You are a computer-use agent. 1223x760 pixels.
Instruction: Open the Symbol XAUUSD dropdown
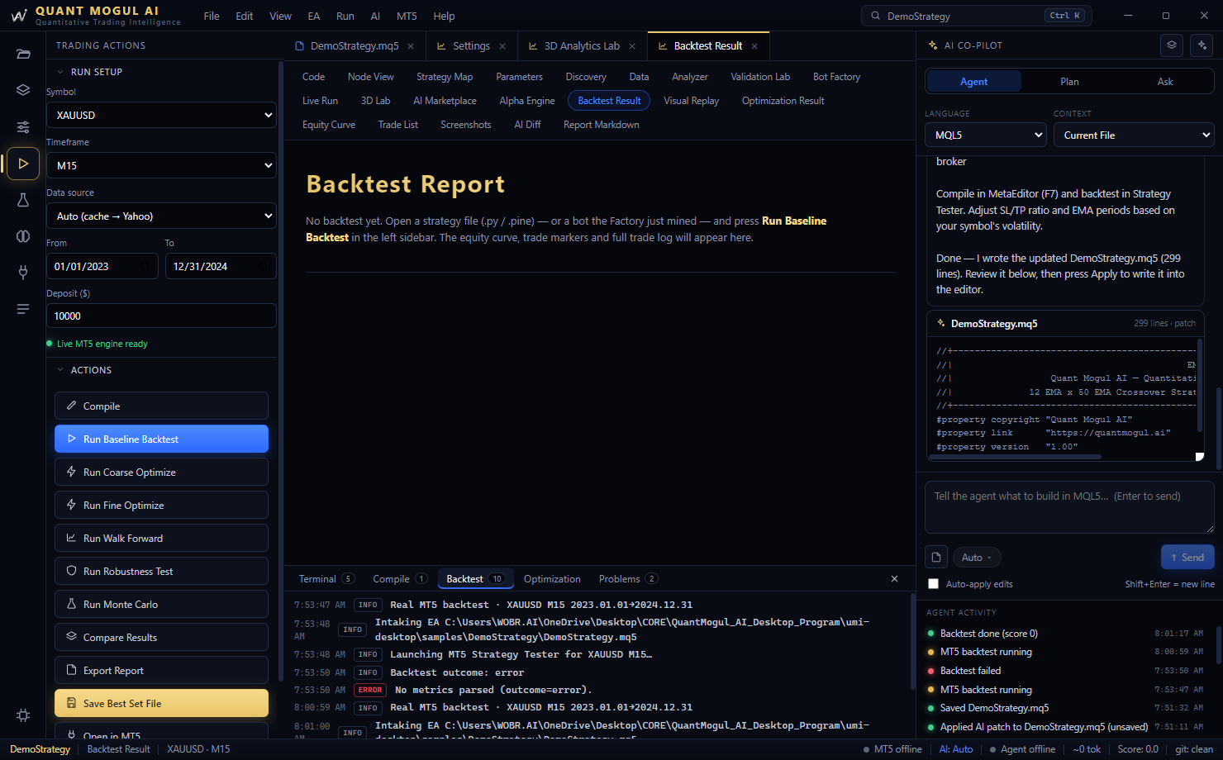click(x=161, y=115)
